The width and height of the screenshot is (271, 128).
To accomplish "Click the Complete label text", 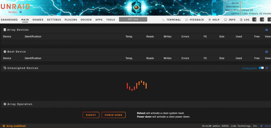I will click(x=250, y=68).
